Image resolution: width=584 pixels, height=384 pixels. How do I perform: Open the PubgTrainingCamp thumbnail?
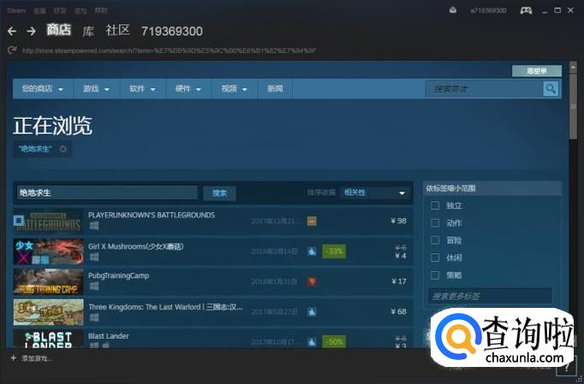click(x=49, y=281)
